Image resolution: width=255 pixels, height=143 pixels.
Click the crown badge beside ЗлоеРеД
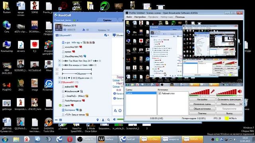(87, 96)
